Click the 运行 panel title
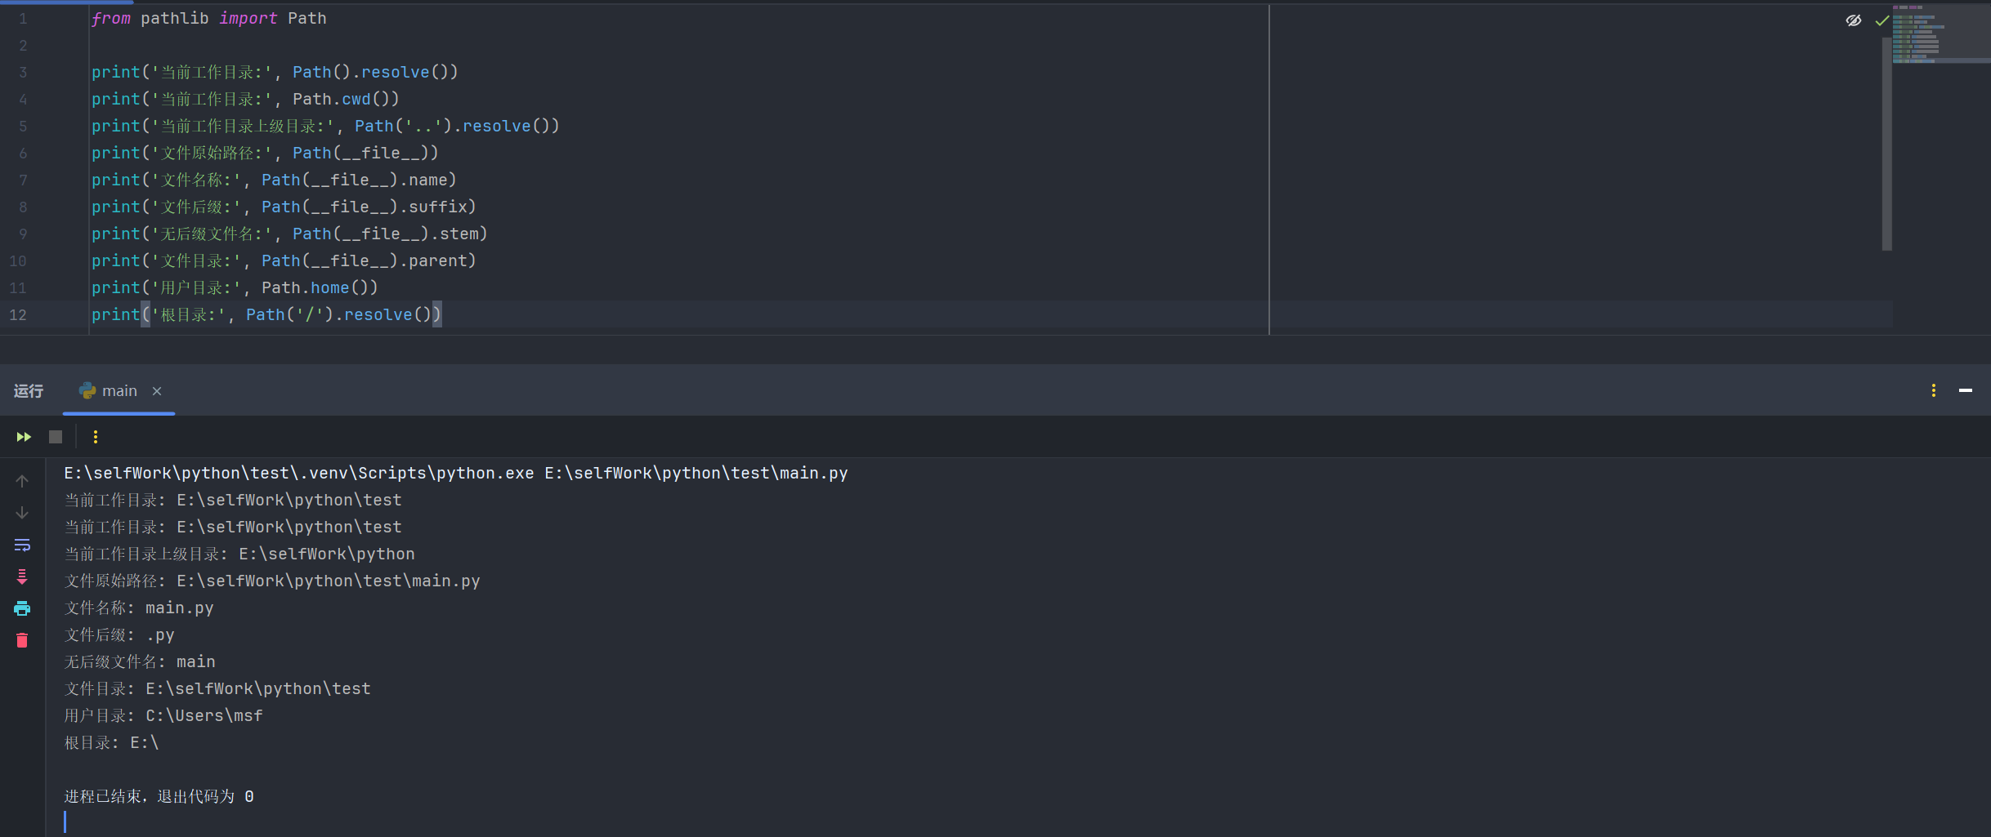The image size is (1991, 837). pos(29,391)
